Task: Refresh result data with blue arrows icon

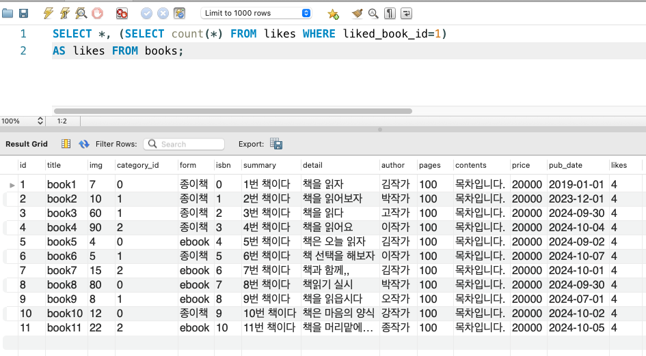Action: click(x=84, y=144)
